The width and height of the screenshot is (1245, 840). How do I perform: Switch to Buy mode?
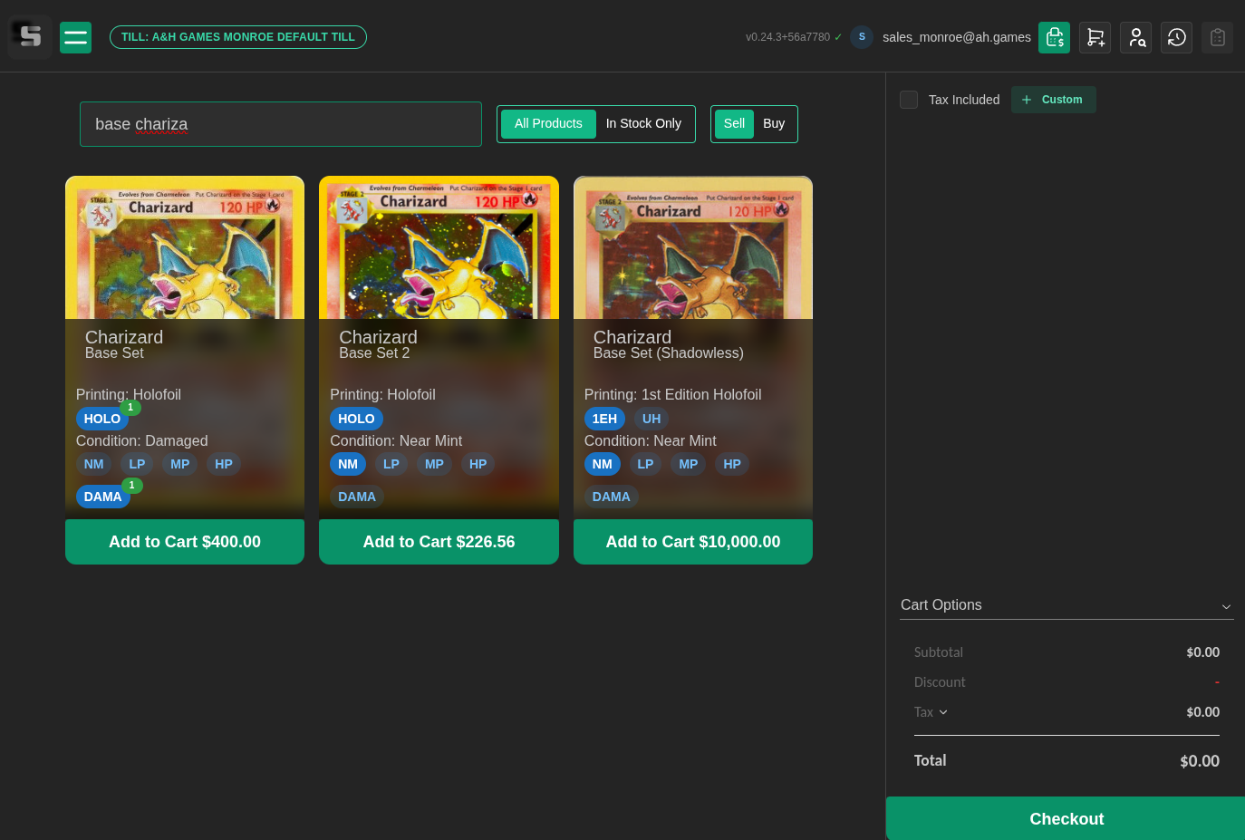(774, 124)
